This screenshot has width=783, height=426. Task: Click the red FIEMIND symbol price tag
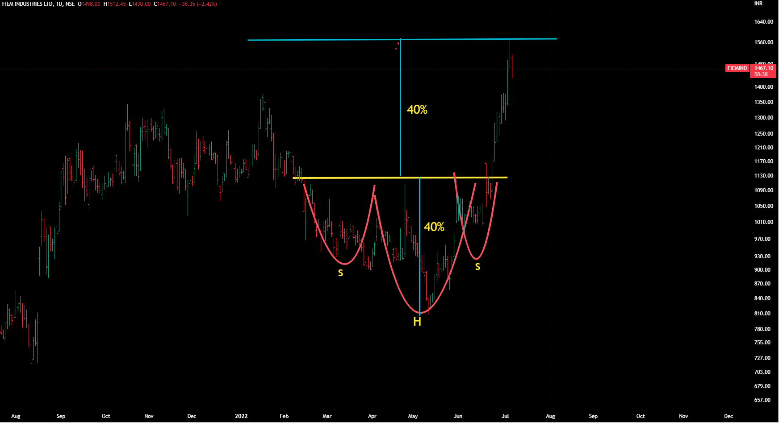point(737,68)
